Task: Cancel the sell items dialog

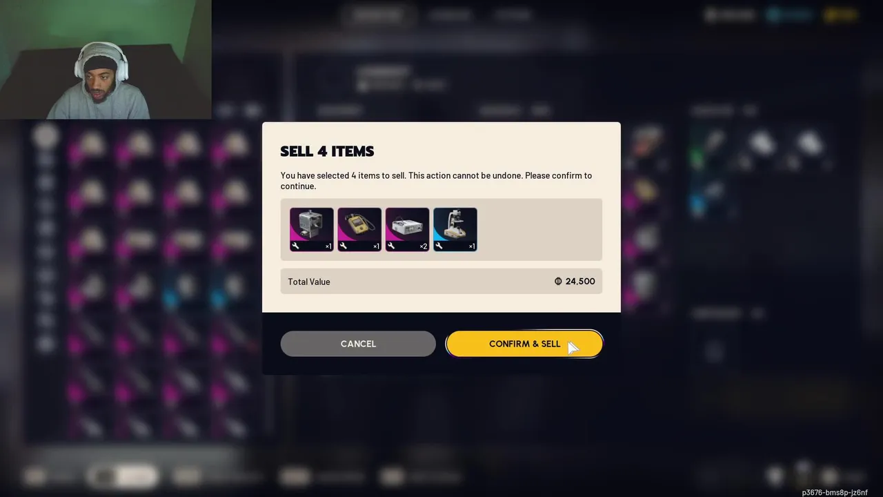Action: pyautogui.click(x=358, y=344)
